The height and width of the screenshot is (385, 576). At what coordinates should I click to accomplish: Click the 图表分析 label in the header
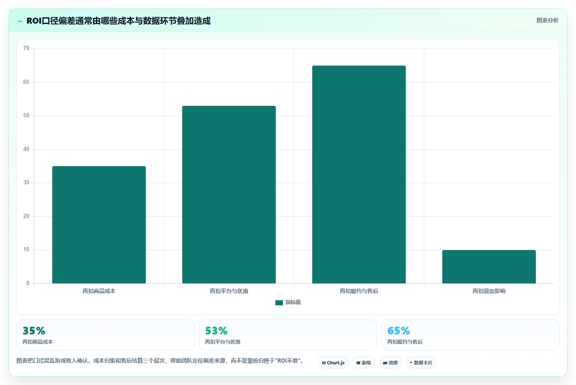[x=547, y=20]
